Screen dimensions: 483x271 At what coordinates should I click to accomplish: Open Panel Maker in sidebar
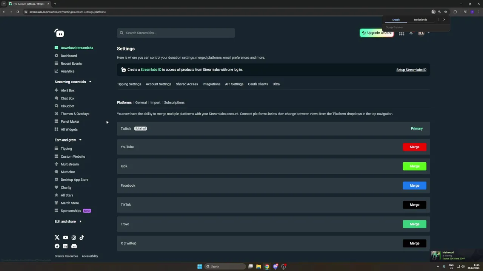pyautogui.click(x=67, y=122)
